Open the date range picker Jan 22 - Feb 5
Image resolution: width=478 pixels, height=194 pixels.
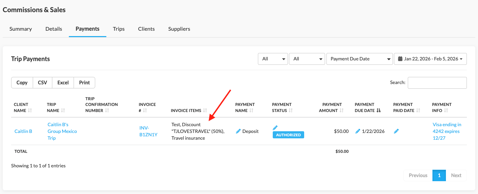[430, 59]
